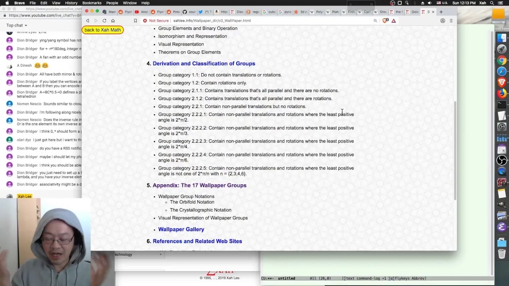
Task: Open Launchpad rocket in the Dock
Action: [502, 49]
